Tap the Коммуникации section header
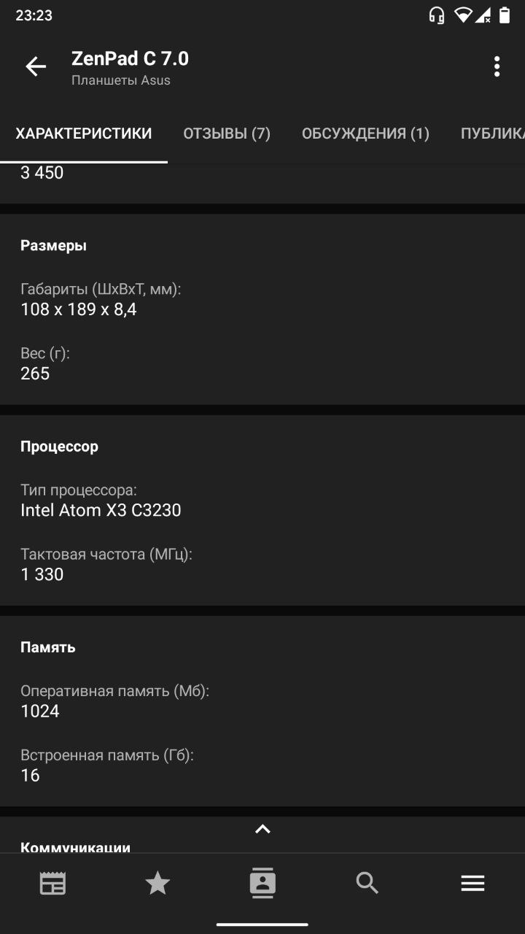The image size is (525, 934). [75, 846]
